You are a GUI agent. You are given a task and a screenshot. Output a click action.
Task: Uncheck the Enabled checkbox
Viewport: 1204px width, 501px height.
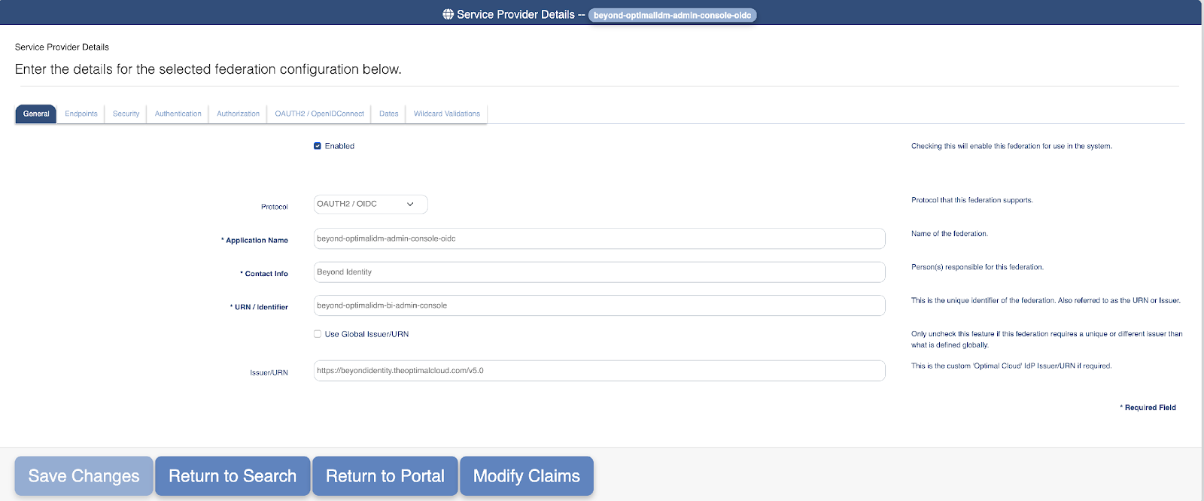318,146
